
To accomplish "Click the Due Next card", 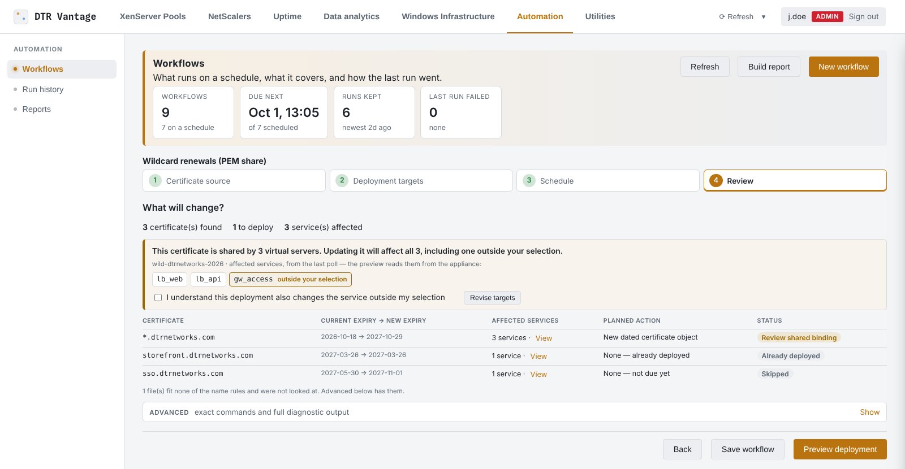I will (x=284, y=112).
